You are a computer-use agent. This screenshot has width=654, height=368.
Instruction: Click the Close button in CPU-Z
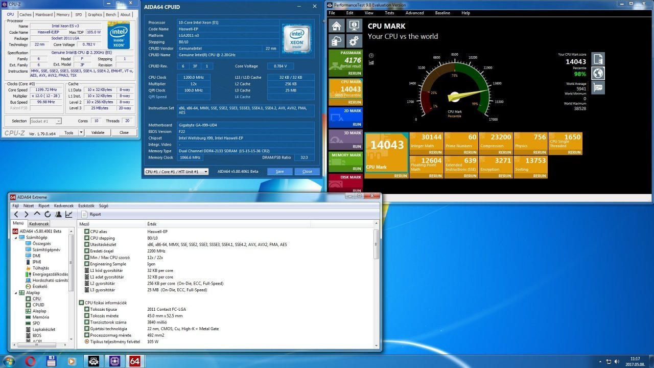click(x=124, y=132)
